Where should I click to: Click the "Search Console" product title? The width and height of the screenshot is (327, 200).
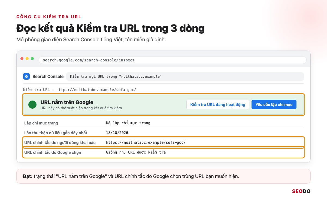click(48, 76)
